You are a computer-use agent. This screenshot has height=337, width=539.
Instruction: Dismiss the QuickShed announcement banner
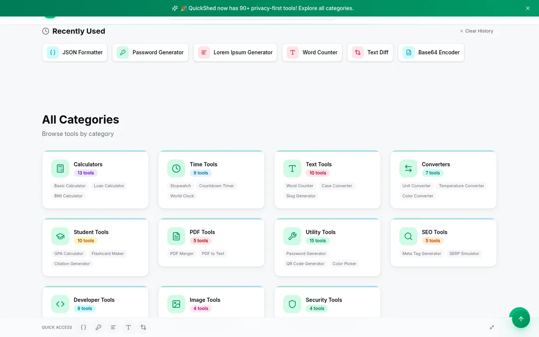pos(528,8)
